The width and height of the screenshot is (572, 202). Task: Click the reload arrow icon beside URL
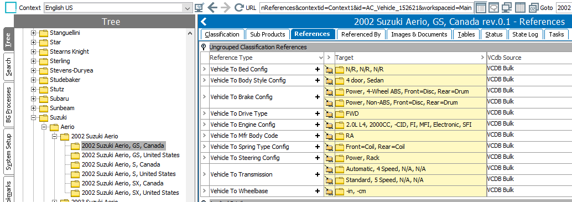(x=239, y=7)
